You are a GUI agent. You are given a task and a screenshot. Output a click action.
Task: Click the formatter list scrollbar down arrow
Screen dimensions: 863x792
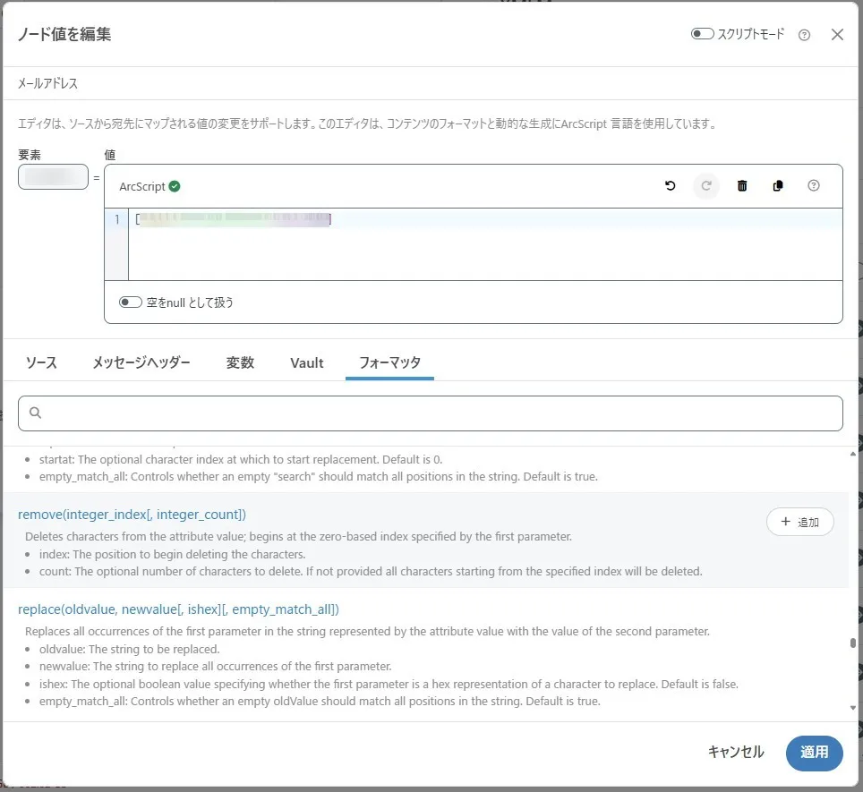click(853, 708)
